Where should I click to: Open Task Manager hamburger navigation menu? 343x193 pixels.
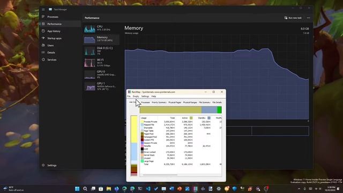coord(43,10)
